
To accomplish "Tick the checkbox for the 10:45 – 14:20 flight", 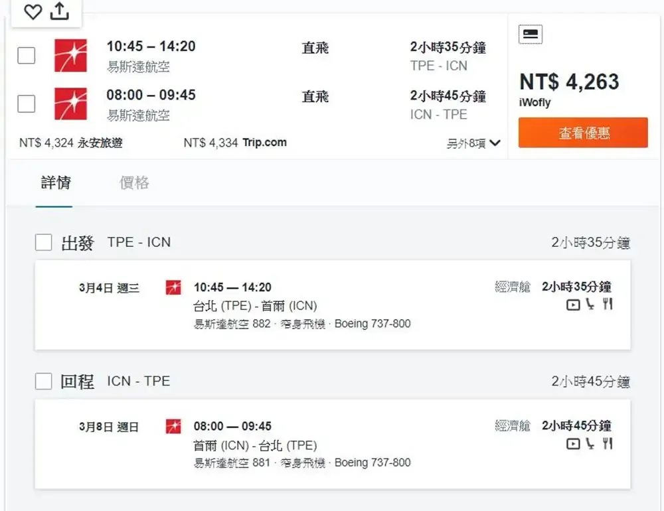I will [27, 56].
